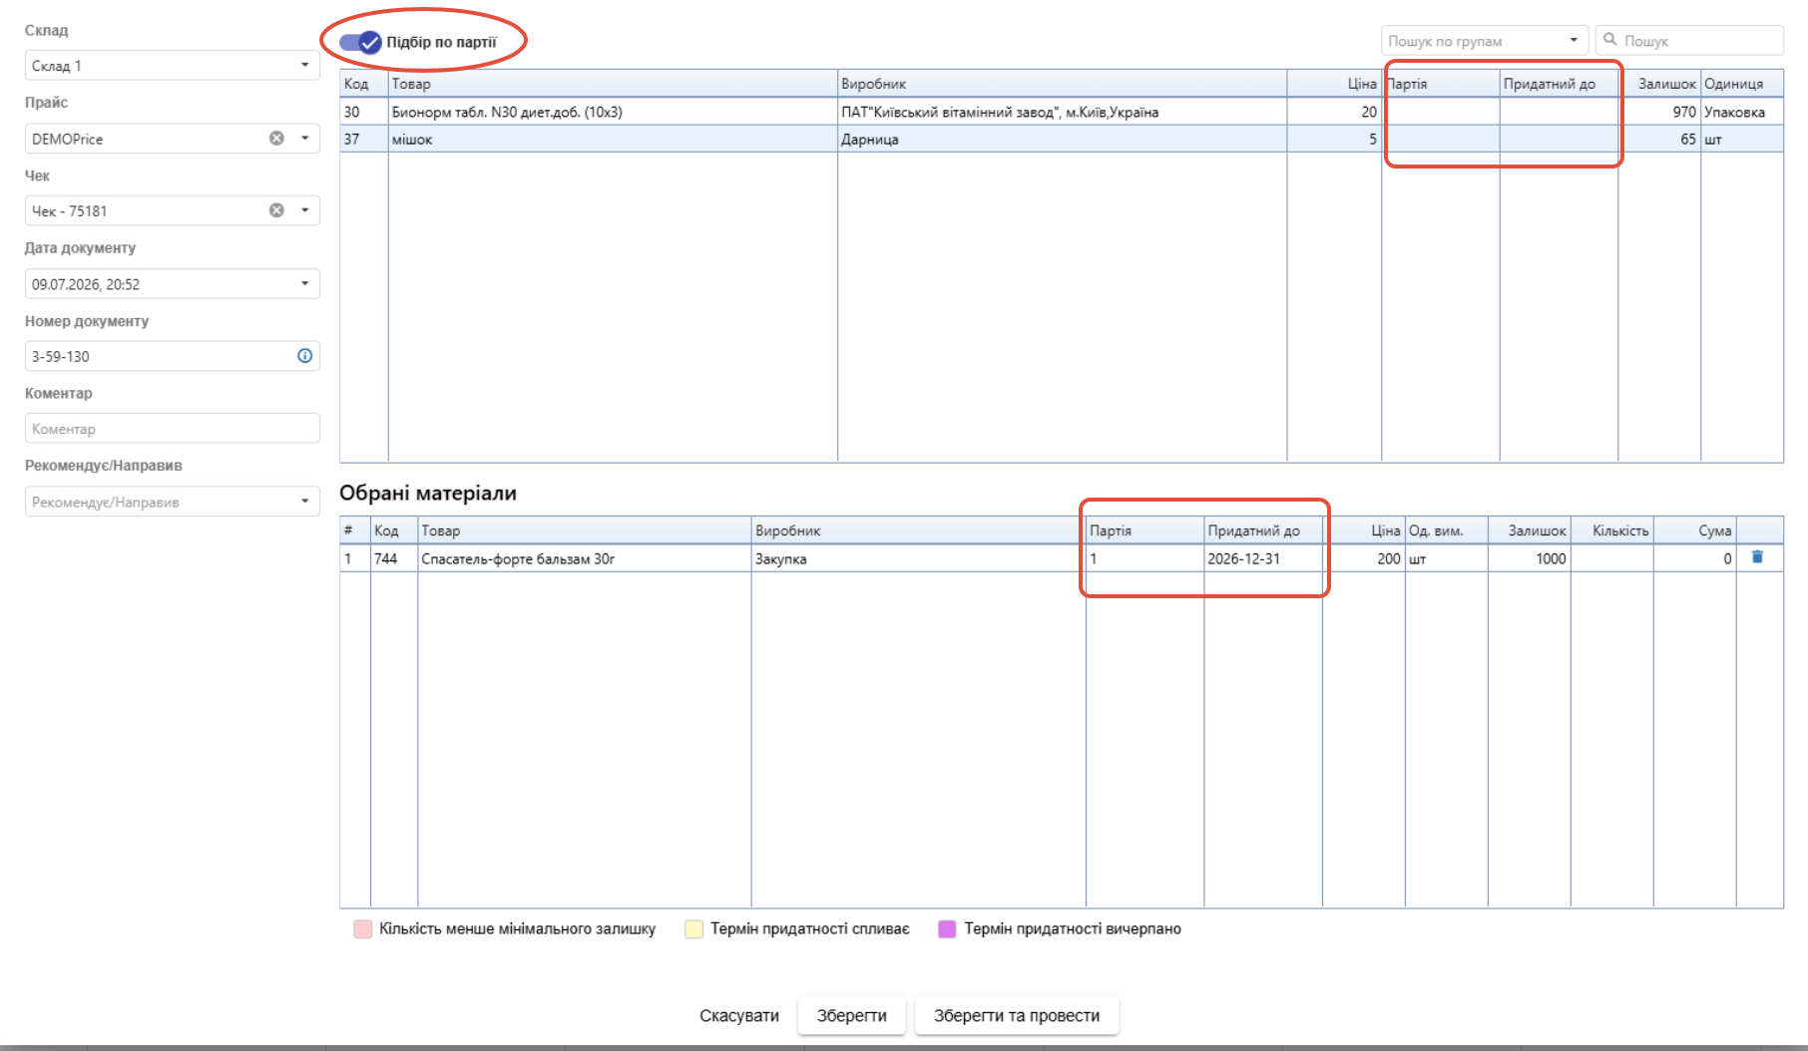This screenshot has width=1808, height=1051.
Task: Click the Залишок column header in top table
Action: tap(1659, 84)
